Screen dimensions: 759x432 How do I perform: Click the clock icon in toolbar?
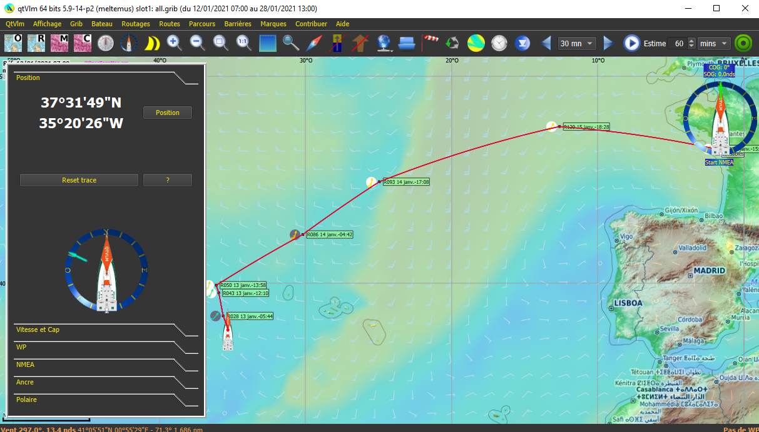pyautogui.click(x=499, y=43)
